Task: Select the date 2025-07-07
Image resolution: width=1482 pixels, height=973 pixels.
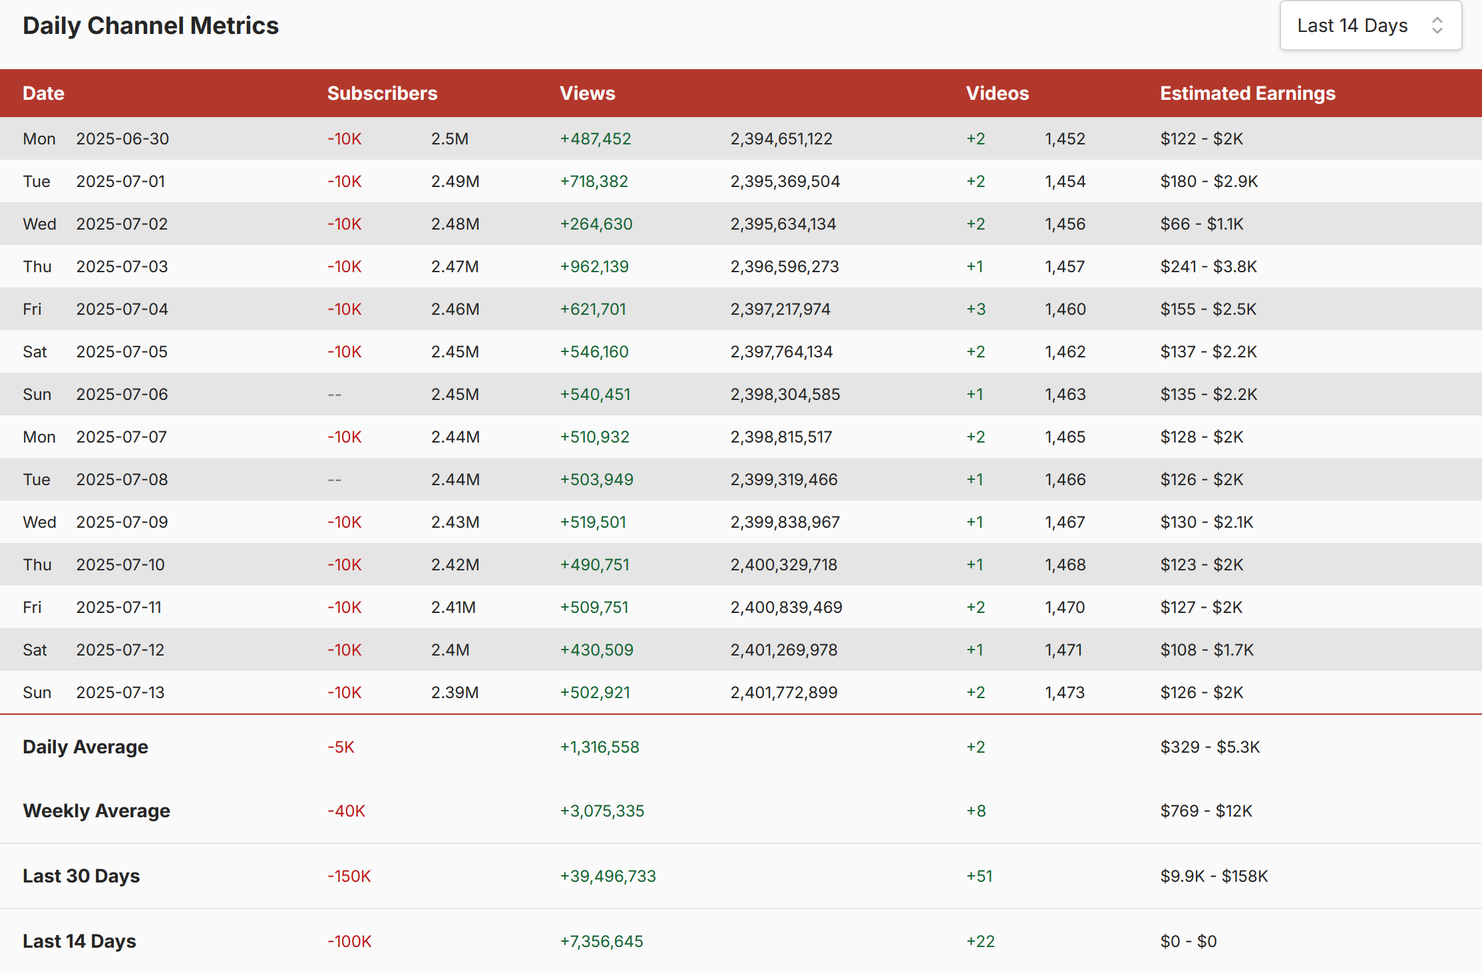Action: pyautogui.click(x=121, y=437)
